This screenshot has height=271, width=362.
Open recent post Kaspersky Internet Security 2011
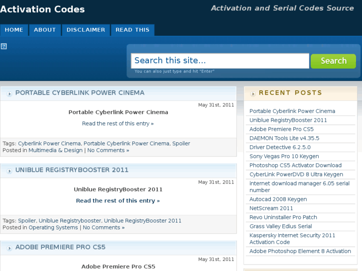click(292, 239)
